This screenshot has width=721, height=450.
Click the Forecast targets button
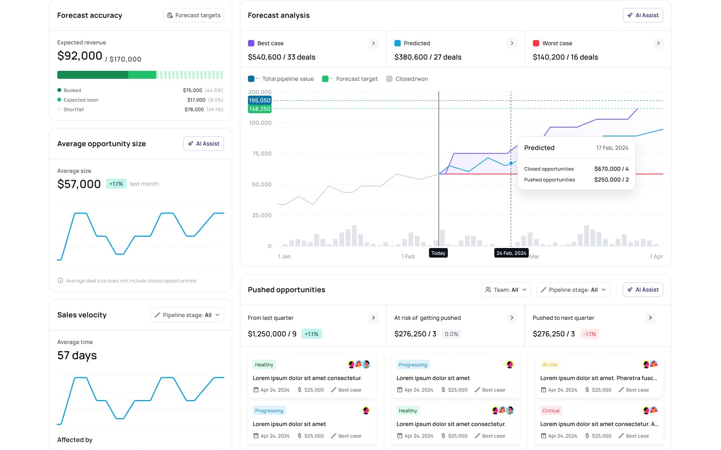[193, 15]
